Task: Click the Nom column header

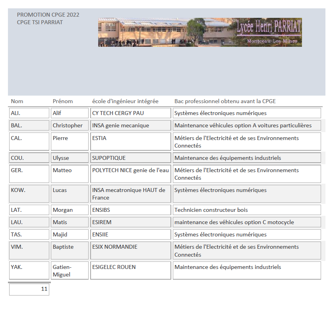Action: pos(17,101)
